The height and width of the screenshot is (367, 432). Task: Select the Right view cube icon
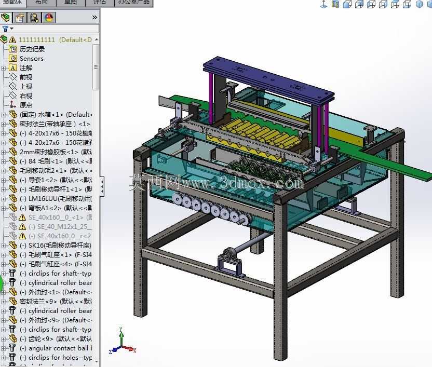(383, 4)
